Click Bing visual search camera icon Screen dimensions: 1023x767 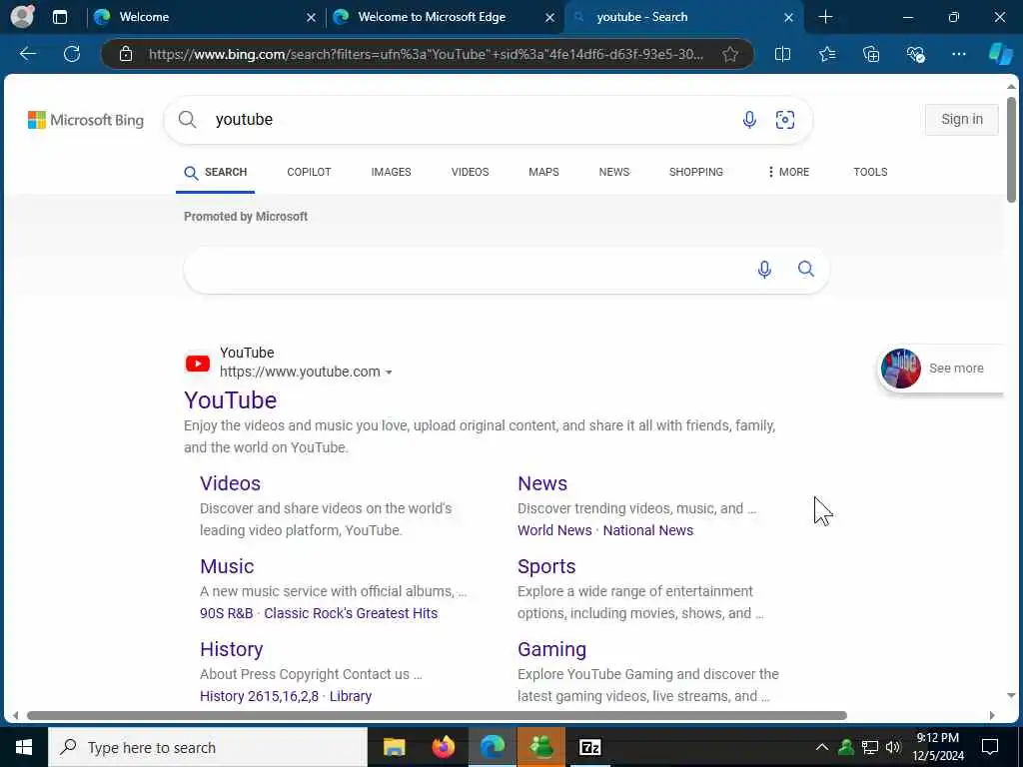tap(785, 120)
